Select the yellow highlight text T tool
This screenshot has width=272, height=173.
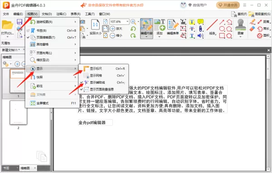click(x=192, y=22)
